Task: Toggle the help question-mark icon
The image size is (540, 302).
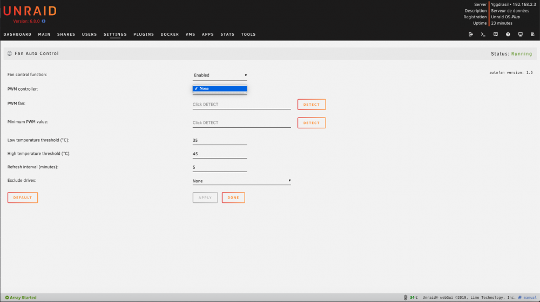Action: 508,35
